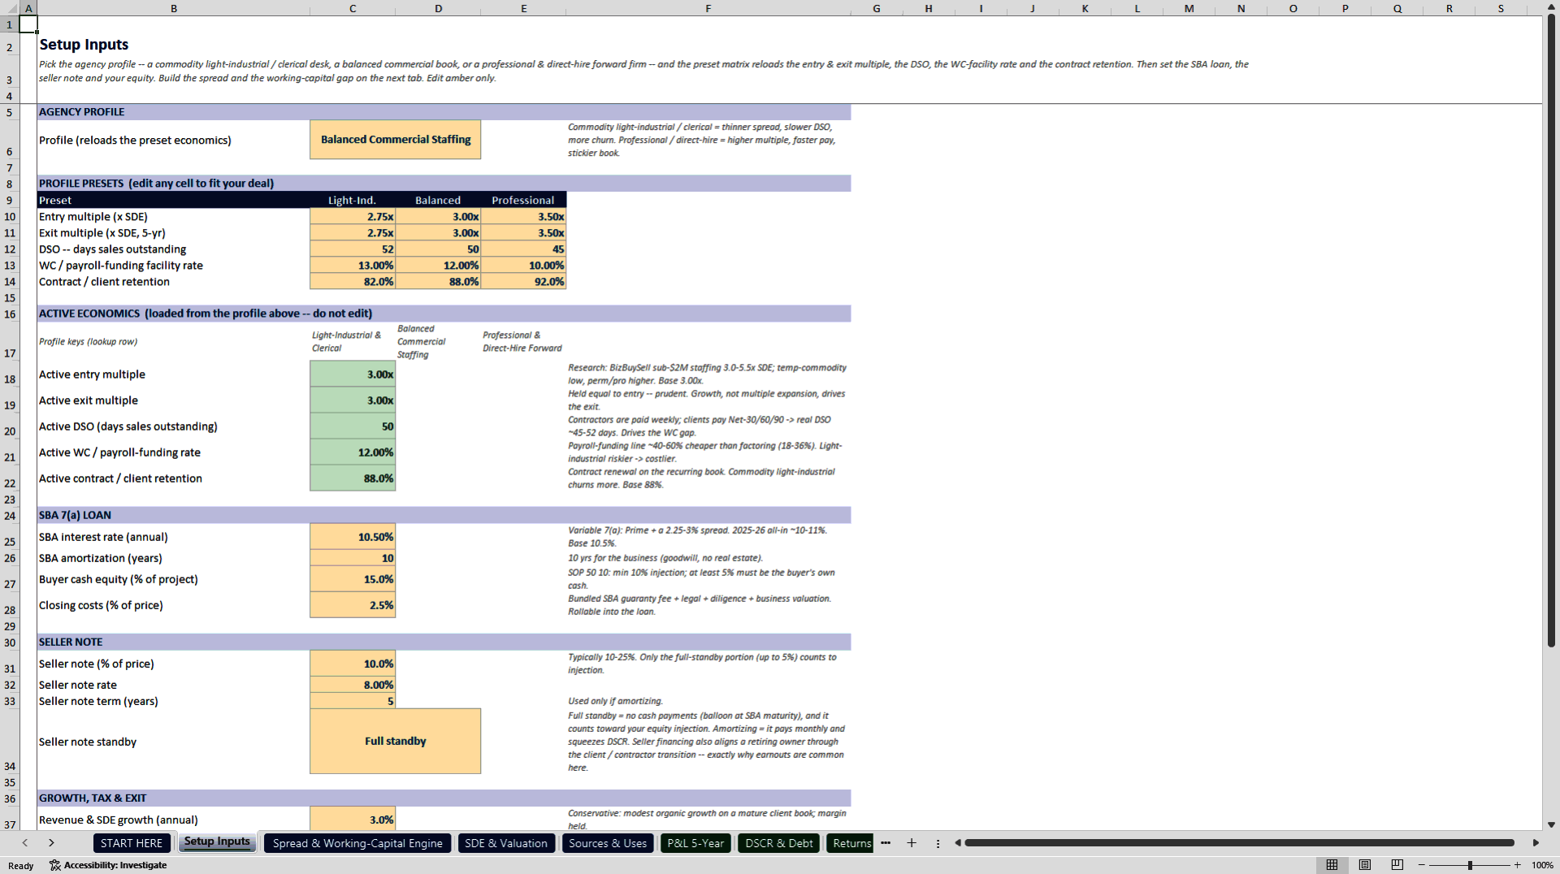Select Closing costs 2.5% cell
Screen dimensions: 1560x874
click(353, 605)
